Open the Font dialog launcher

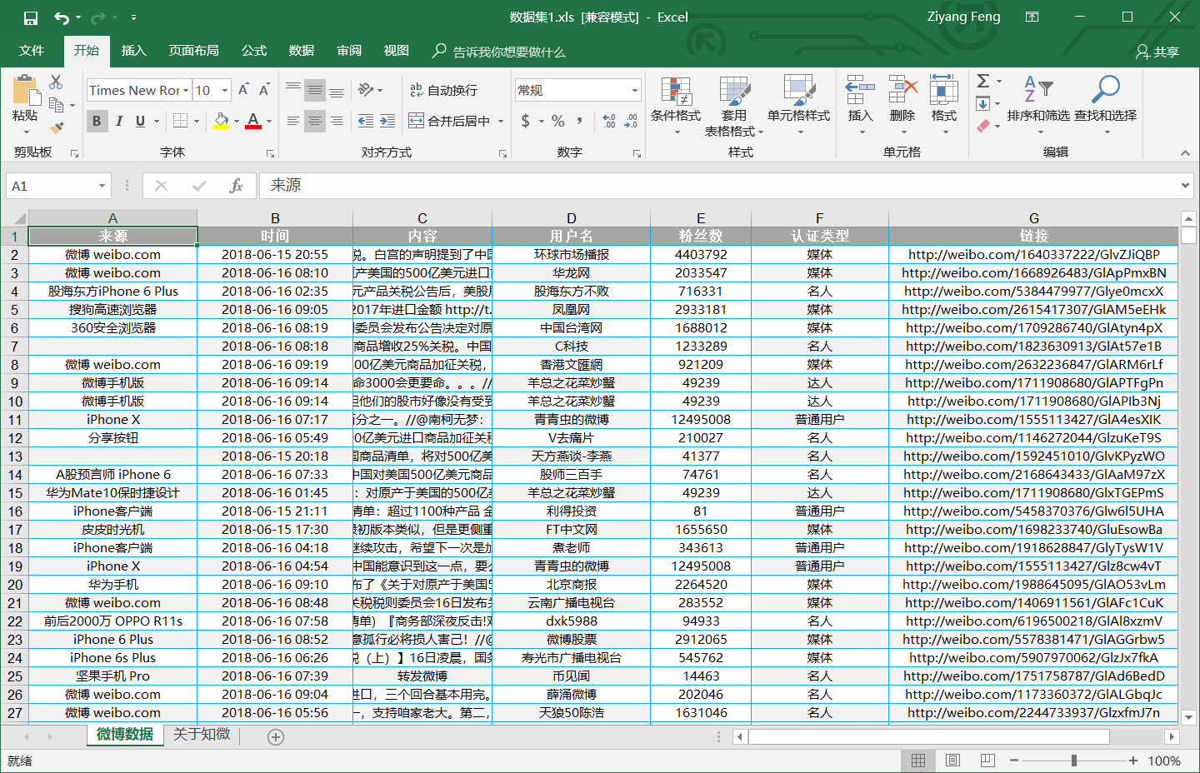270,153
